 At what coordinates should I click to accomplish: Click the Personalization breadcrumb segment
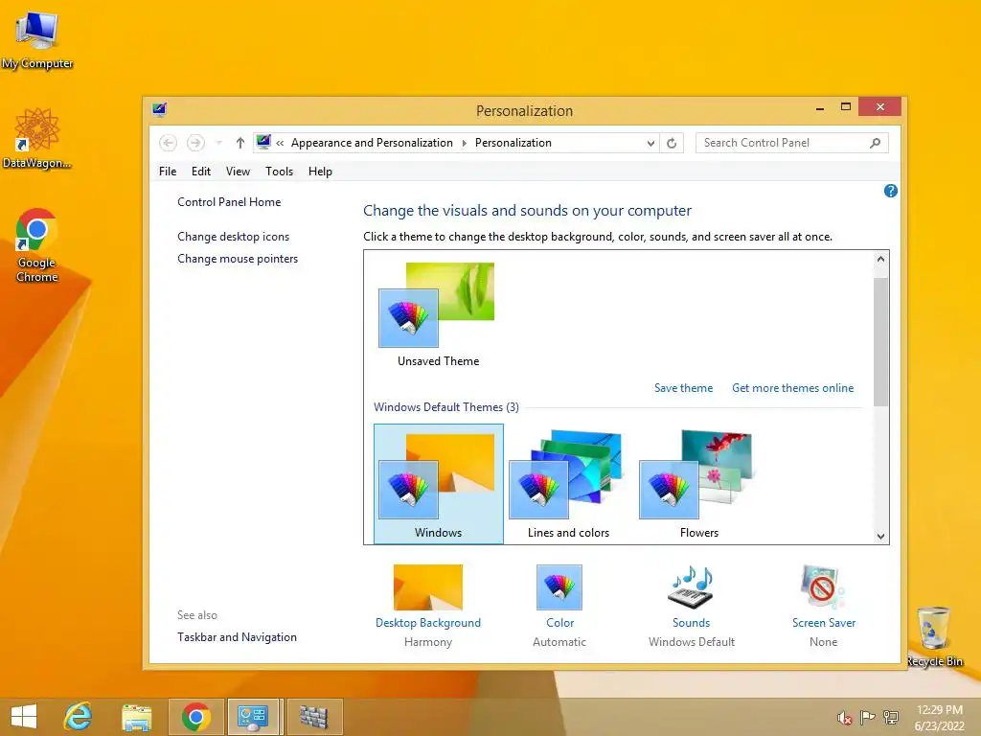(513, 143)
